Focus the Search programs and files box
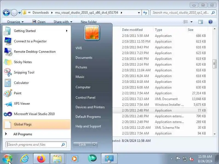This screenshot has width=219, height=164. point(36,145)
